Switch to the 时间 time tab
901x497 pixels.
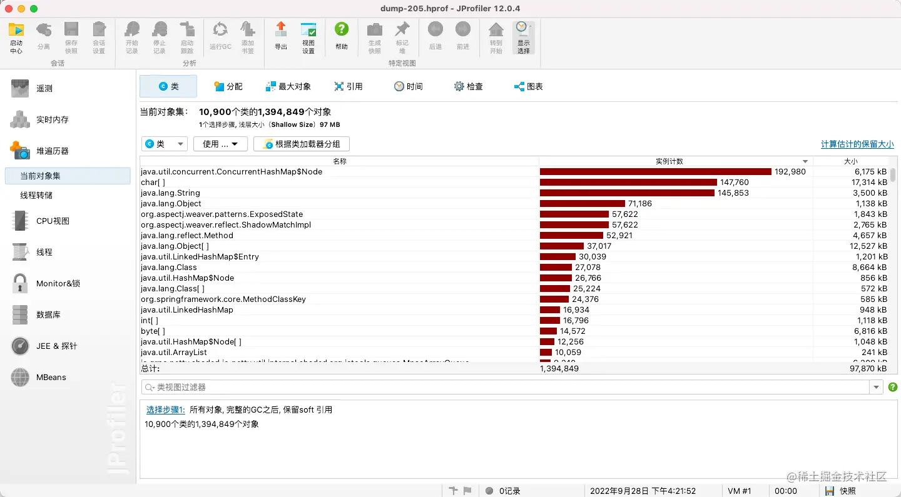(408, 86)
